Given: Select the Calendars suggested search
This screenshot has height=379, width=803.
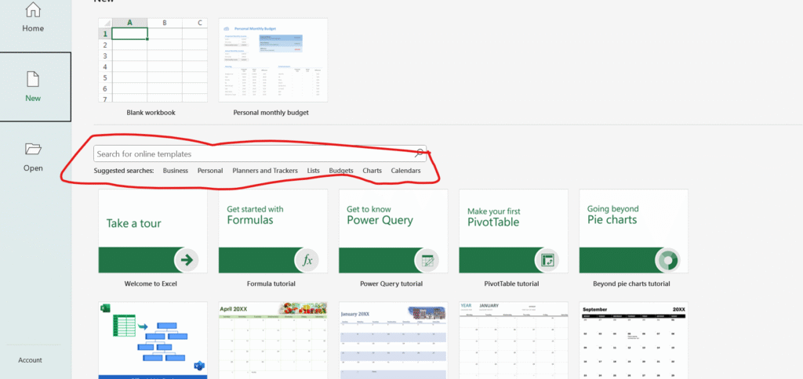Looking at the screenshot, I should 405,171.
